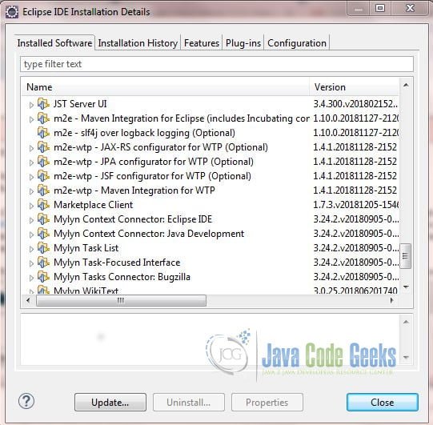Viewport: 433px width, 425px height.
Task: Click the JSF configurator for WTP icon
Action: click(43, 176)
